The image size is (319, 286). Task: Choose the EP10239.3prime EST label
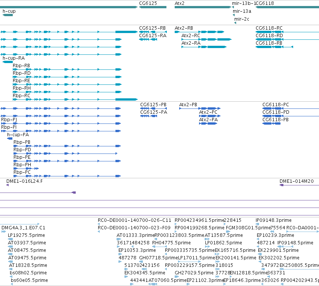point(276,235)
